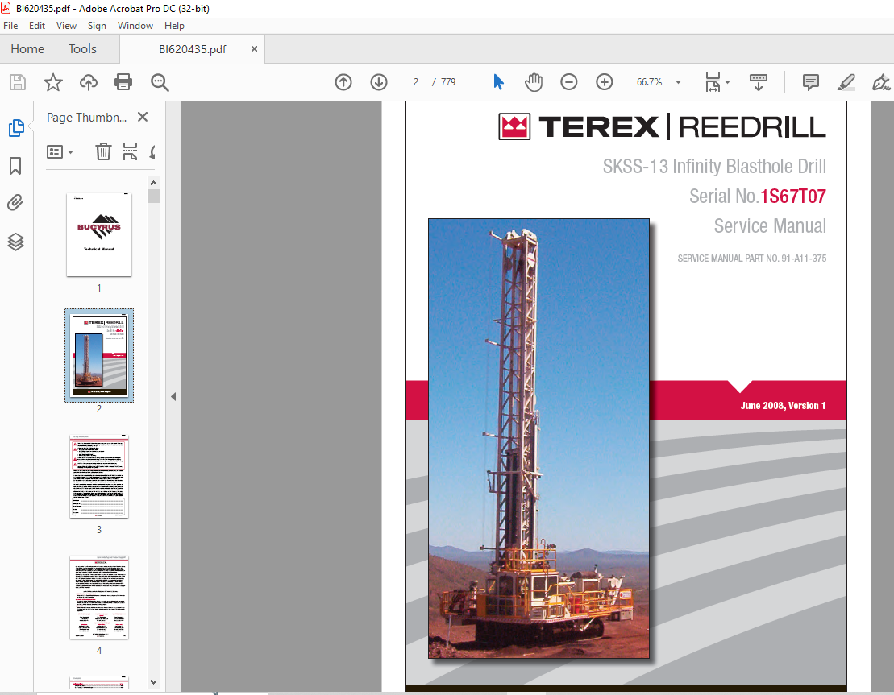Select the BI620435.pdf document tab
Screen dimensions: 894x695
click(192, 49)
